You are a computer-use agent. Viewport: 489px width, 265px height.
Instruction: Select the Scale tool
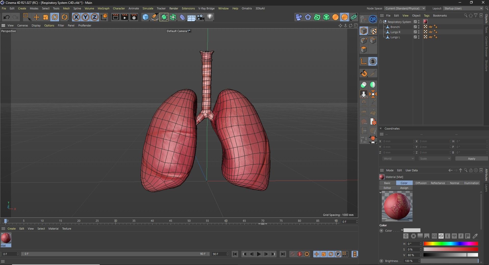pos(46,17)
